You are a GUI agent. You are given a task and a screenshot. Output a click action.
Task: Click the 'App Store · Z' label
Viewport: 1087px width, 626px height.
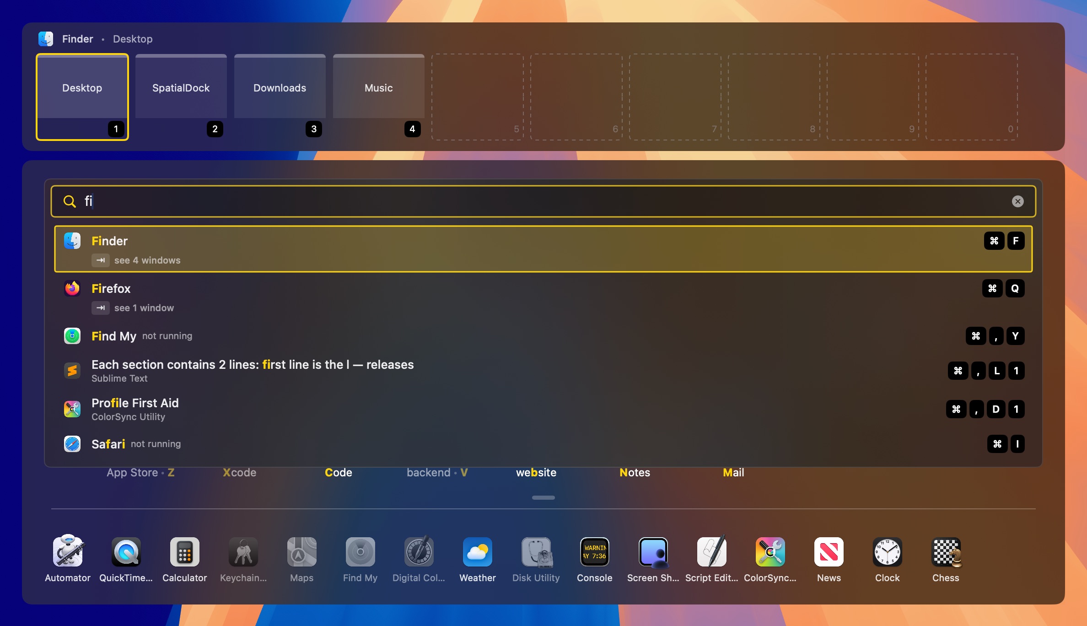click(140, 473)
